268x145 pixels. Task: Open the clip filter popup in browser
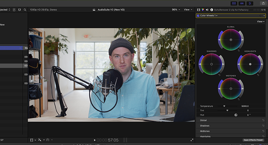click(5, 10)
